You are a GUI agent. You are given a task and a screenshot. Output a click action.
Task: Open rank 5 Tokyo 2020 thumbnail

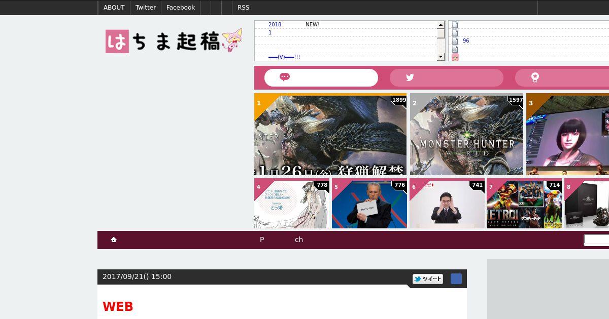coord(369,204)
